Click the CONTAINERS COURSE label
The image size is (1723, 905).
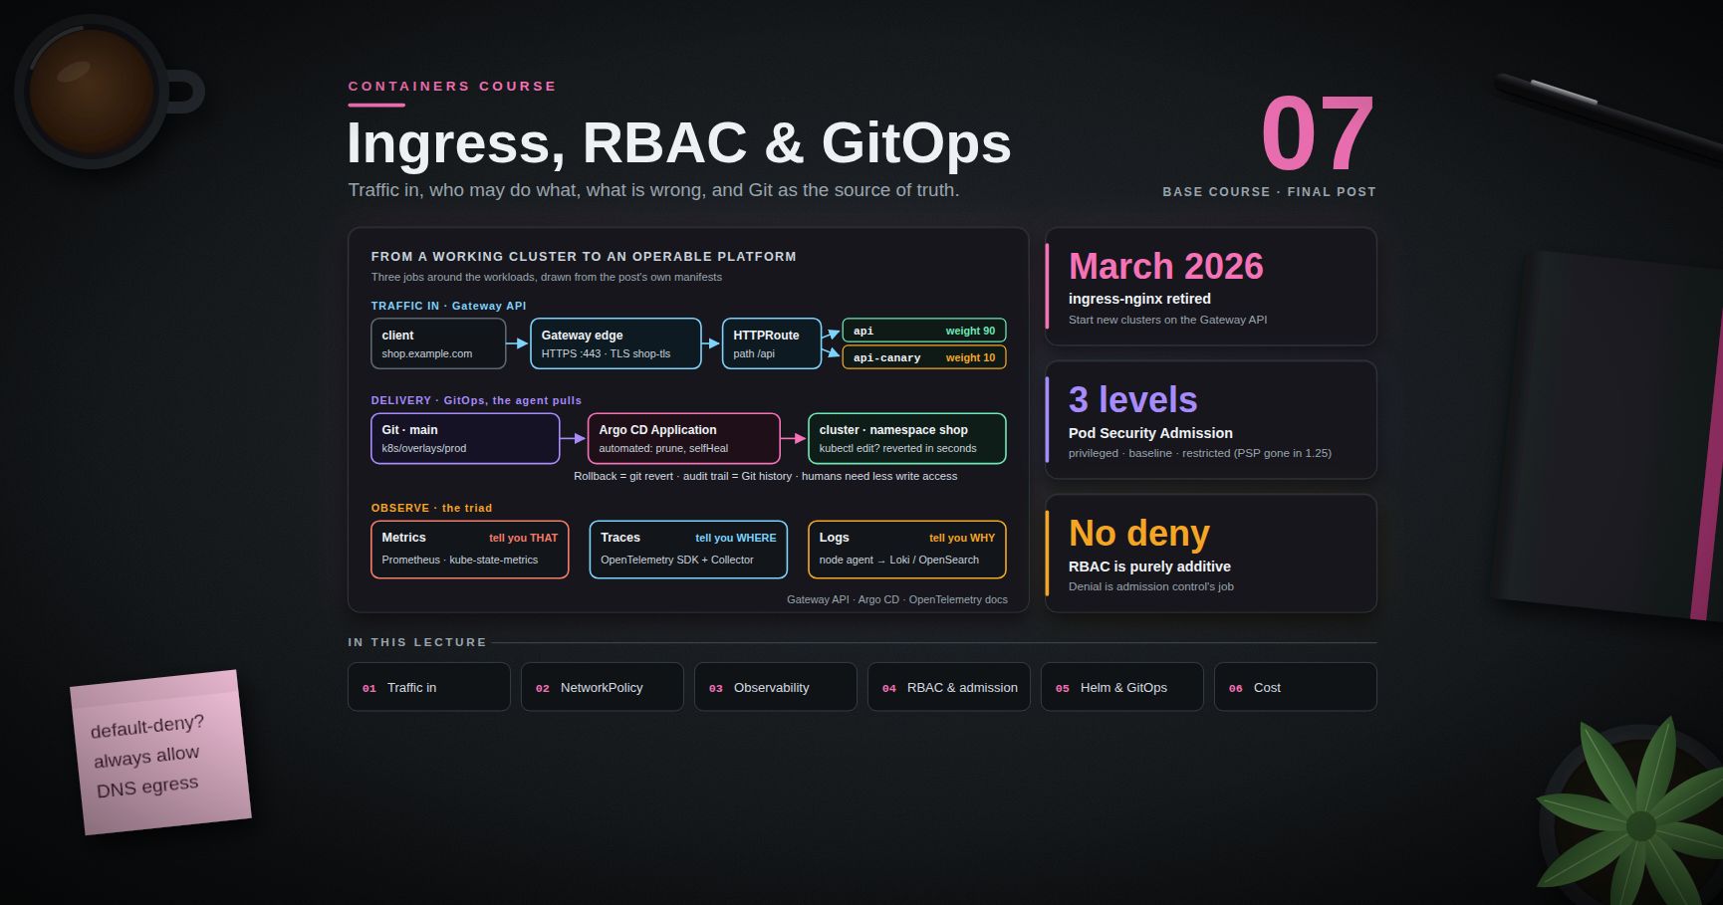[452, 87]
